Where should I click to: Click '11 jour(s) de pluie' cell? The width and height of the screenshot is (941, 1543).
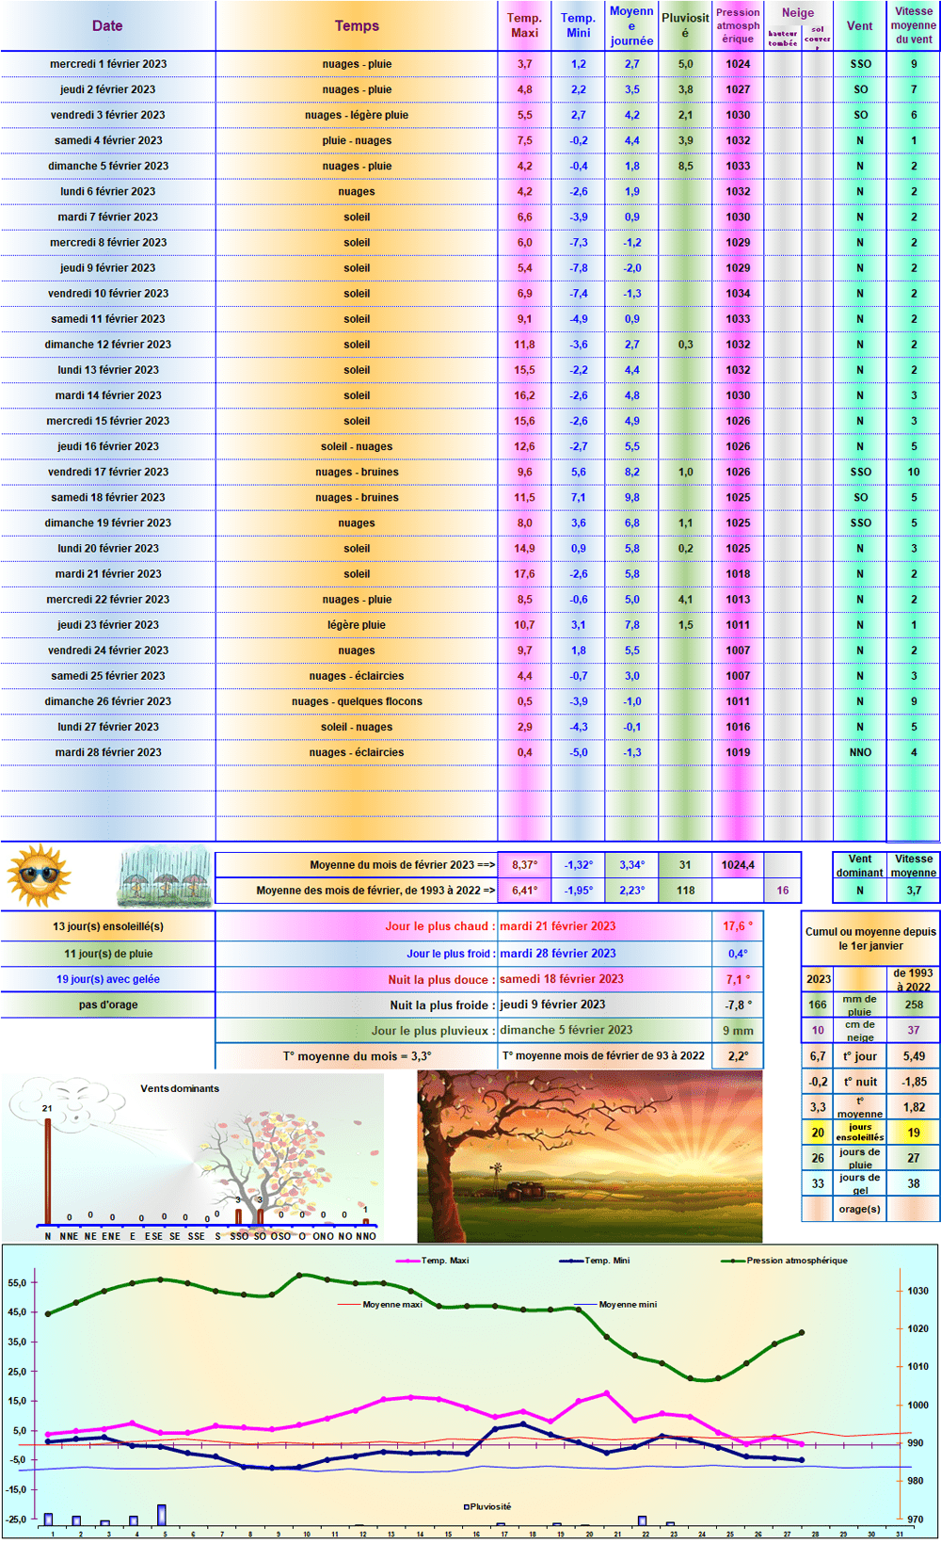pos(108,954)
